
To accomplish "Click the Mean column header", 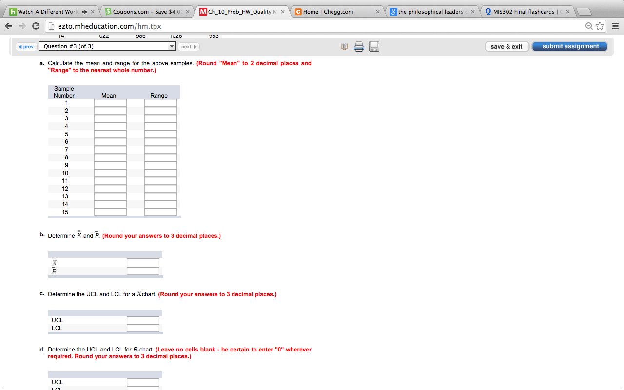I will [109, 96].
